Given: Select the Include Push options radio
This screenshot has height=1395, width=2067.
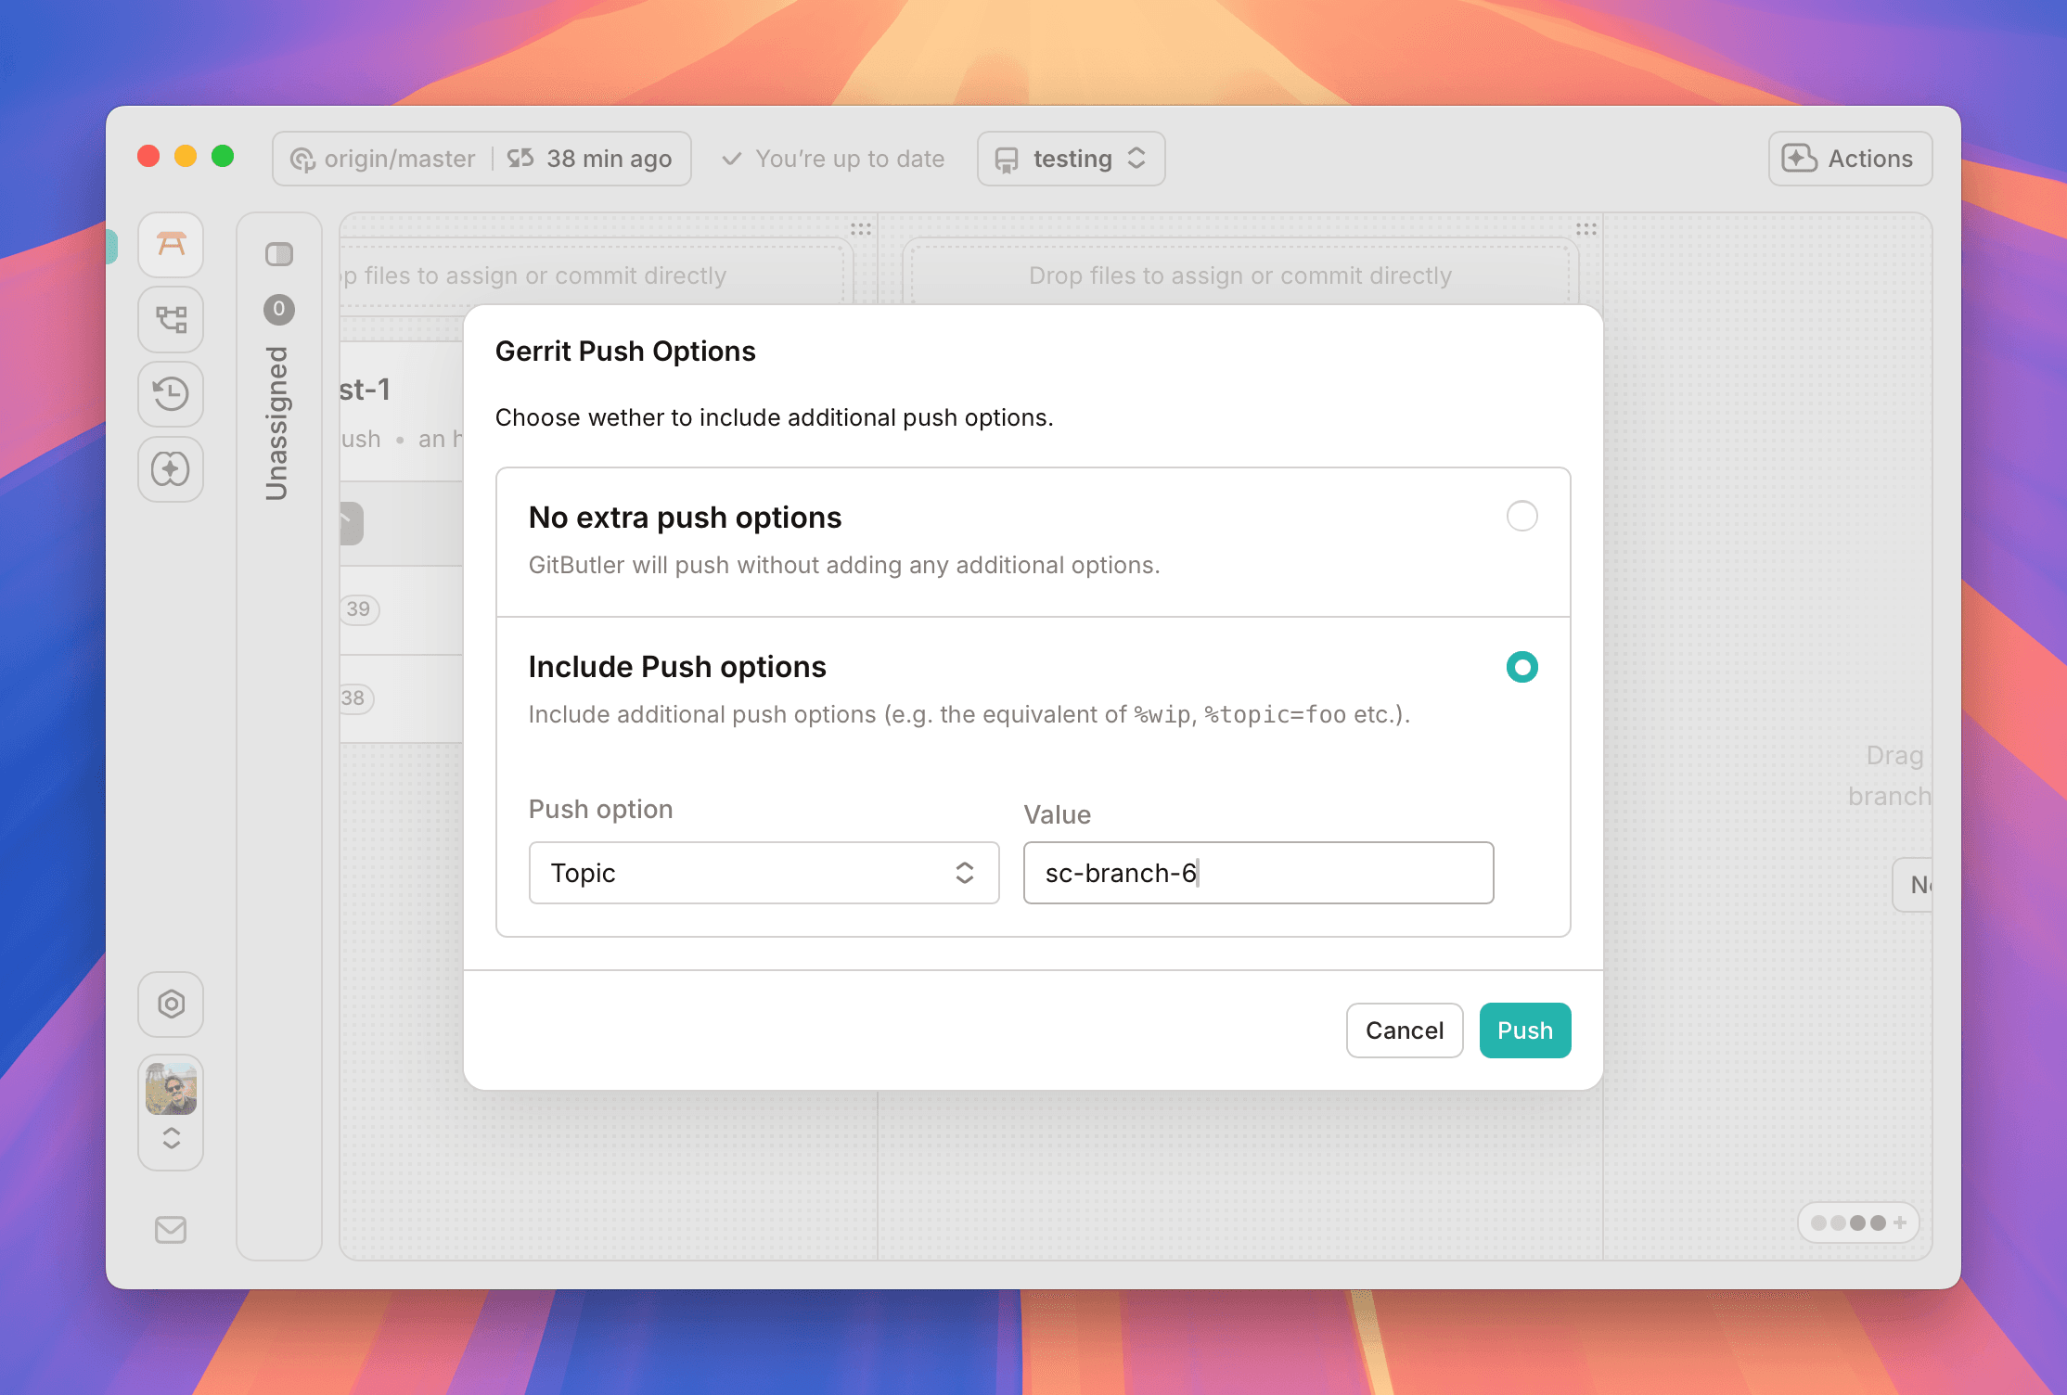Looking at the screenshot, I should pos(1521,666).
